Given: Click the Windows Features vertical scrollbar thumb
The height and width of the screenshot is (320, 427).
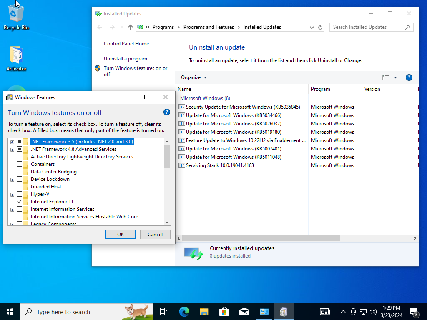Looking at the screenshot, I should (167, 157).
